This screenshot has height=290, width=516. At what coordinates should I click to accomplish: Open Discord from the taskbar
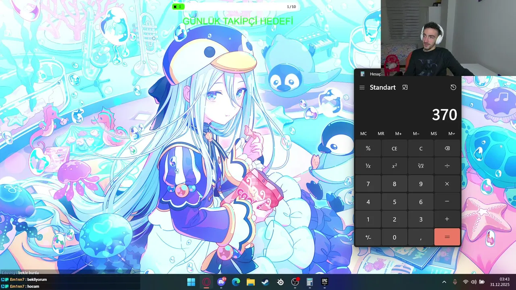pyautogui.click(x=221, y=282)
